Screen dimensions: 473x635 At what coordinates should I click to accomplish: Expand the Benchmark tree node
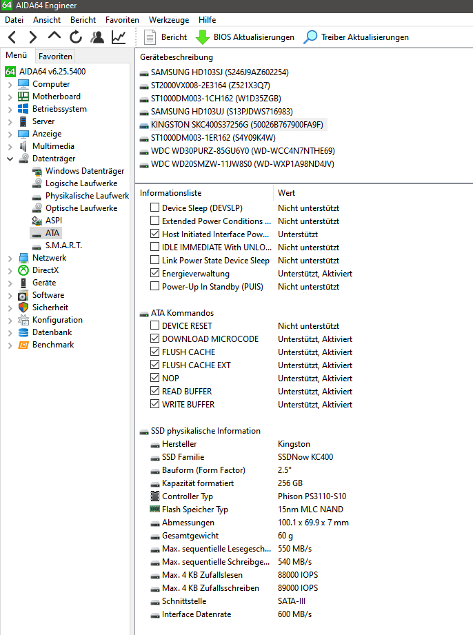[x=10, y=345]
